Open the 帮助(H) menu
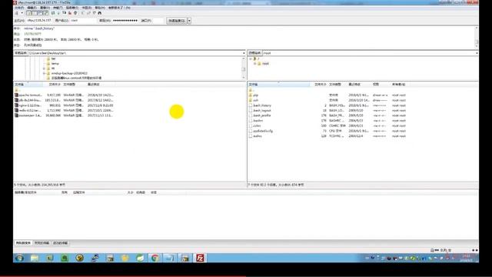Image resolution: width=492 pixels, height=277 pixels. tap(100, 8)
